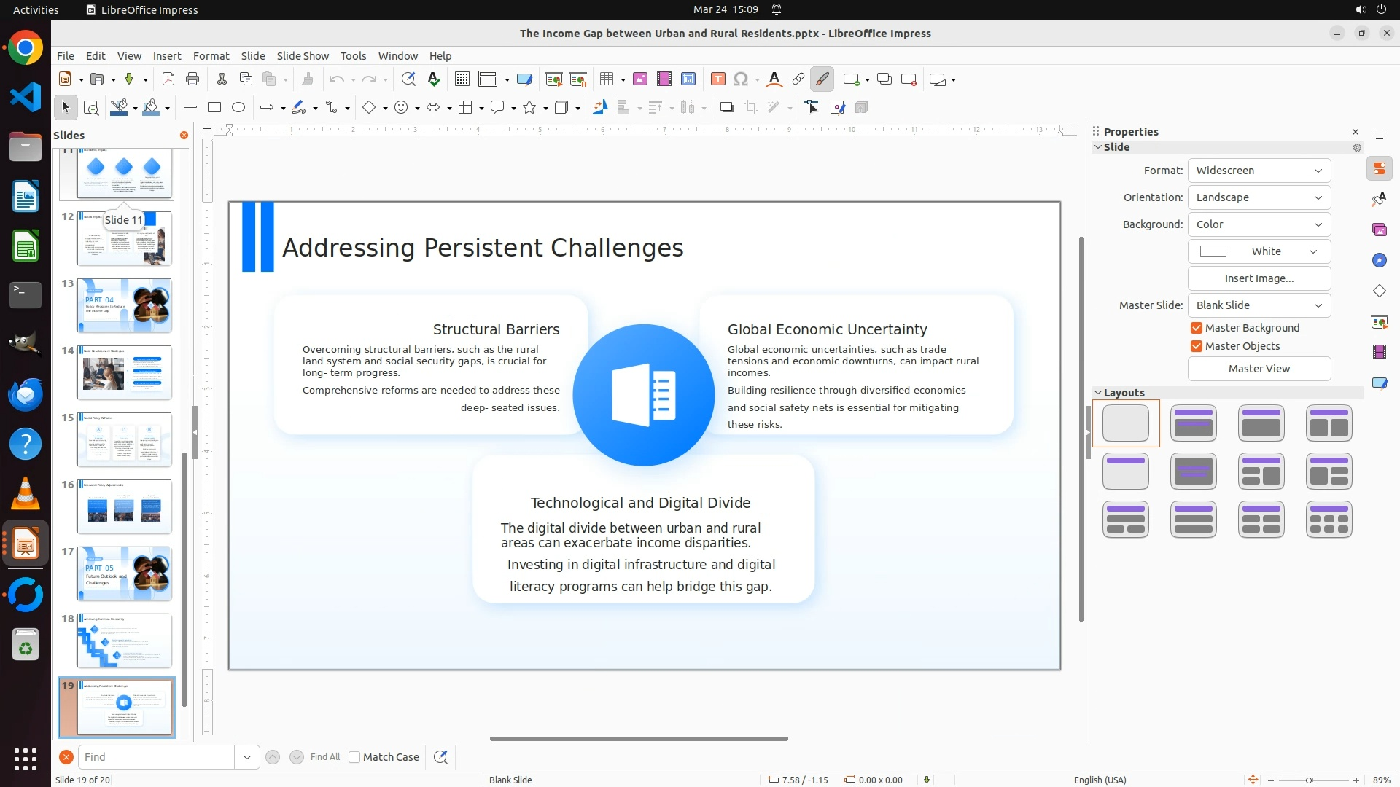Uncheck the Master Background checkbox
The height and width of the screenshot is (787, 1400).
(x=1197, y=328)
